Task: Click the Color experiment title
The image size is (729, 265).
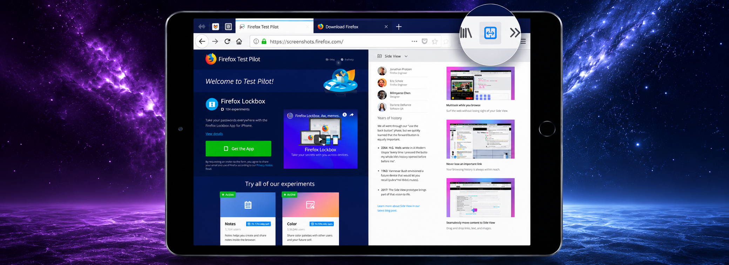Action: tap(292, 224)
